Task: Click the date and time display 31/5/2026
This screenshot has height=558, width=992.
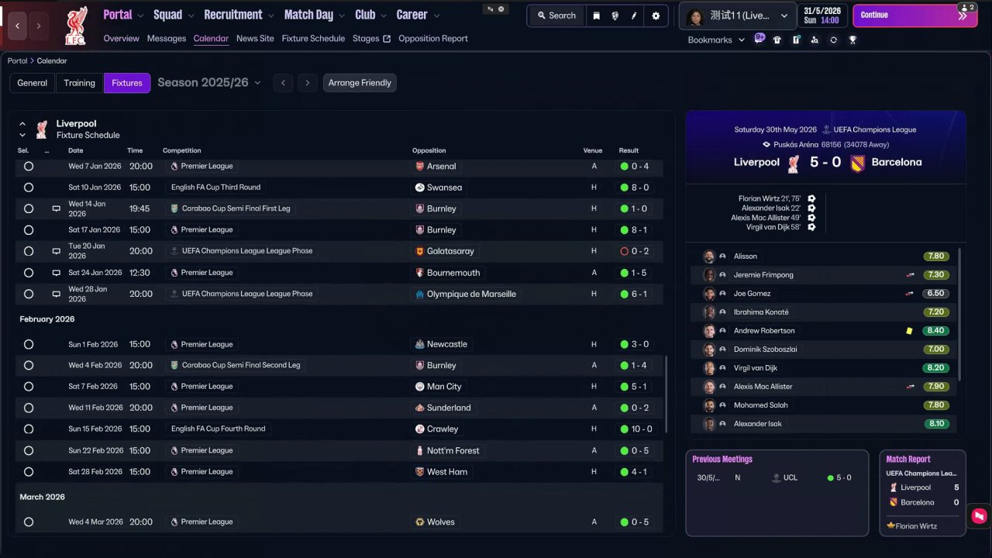Action: pos(822,15)
